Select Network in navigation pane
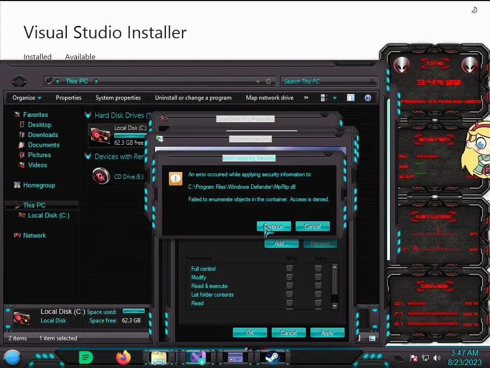This screenshot has width=490, height=368. click(34, 235)
